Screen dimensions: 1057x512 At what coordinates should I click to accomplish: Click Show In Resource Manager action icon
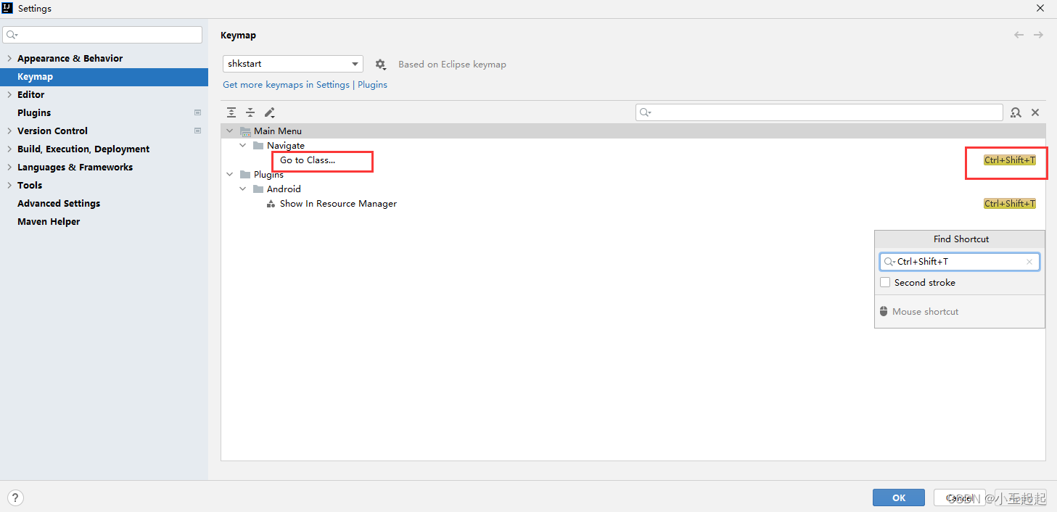click(271, 204)
